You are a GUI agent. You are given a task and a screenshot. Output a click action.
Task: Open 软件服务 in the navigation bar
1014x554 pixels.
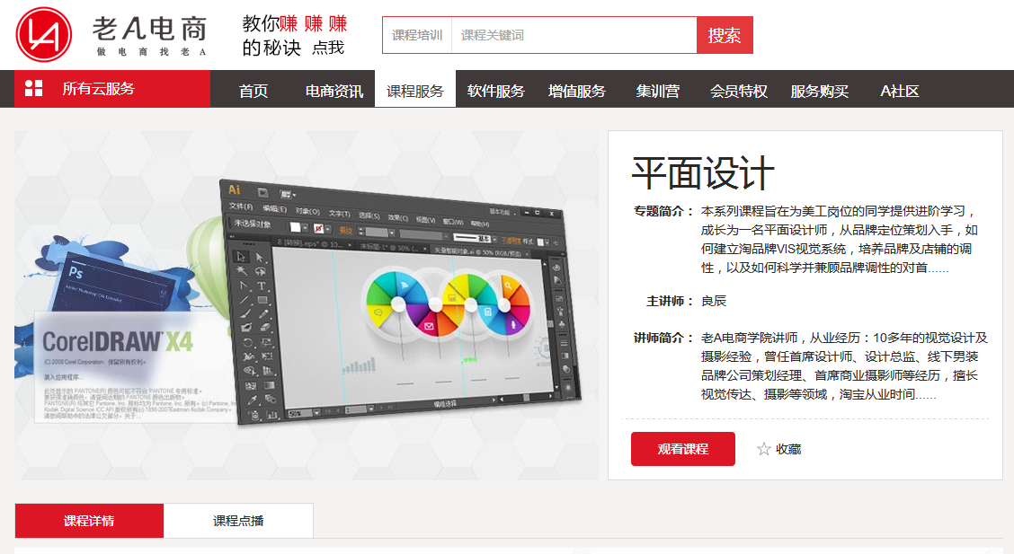click(x=496, y=91)
